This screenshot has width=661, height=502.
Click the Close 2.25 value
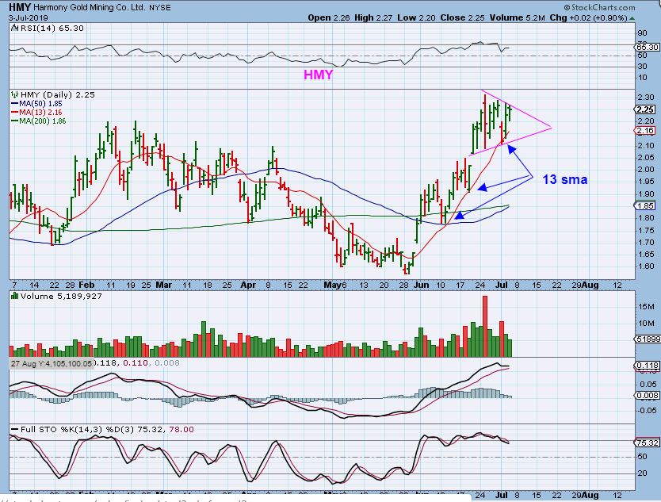[463, 17]
